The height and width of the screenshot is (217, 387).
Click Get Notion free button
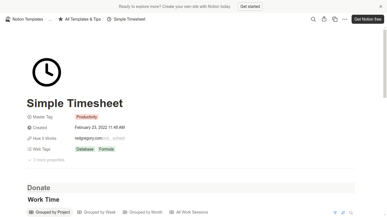click(x=368, y=19)
